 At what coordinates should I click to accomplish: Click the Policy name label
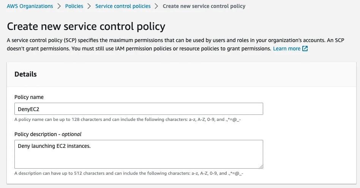pyautogui.click(x=29, y=97)
